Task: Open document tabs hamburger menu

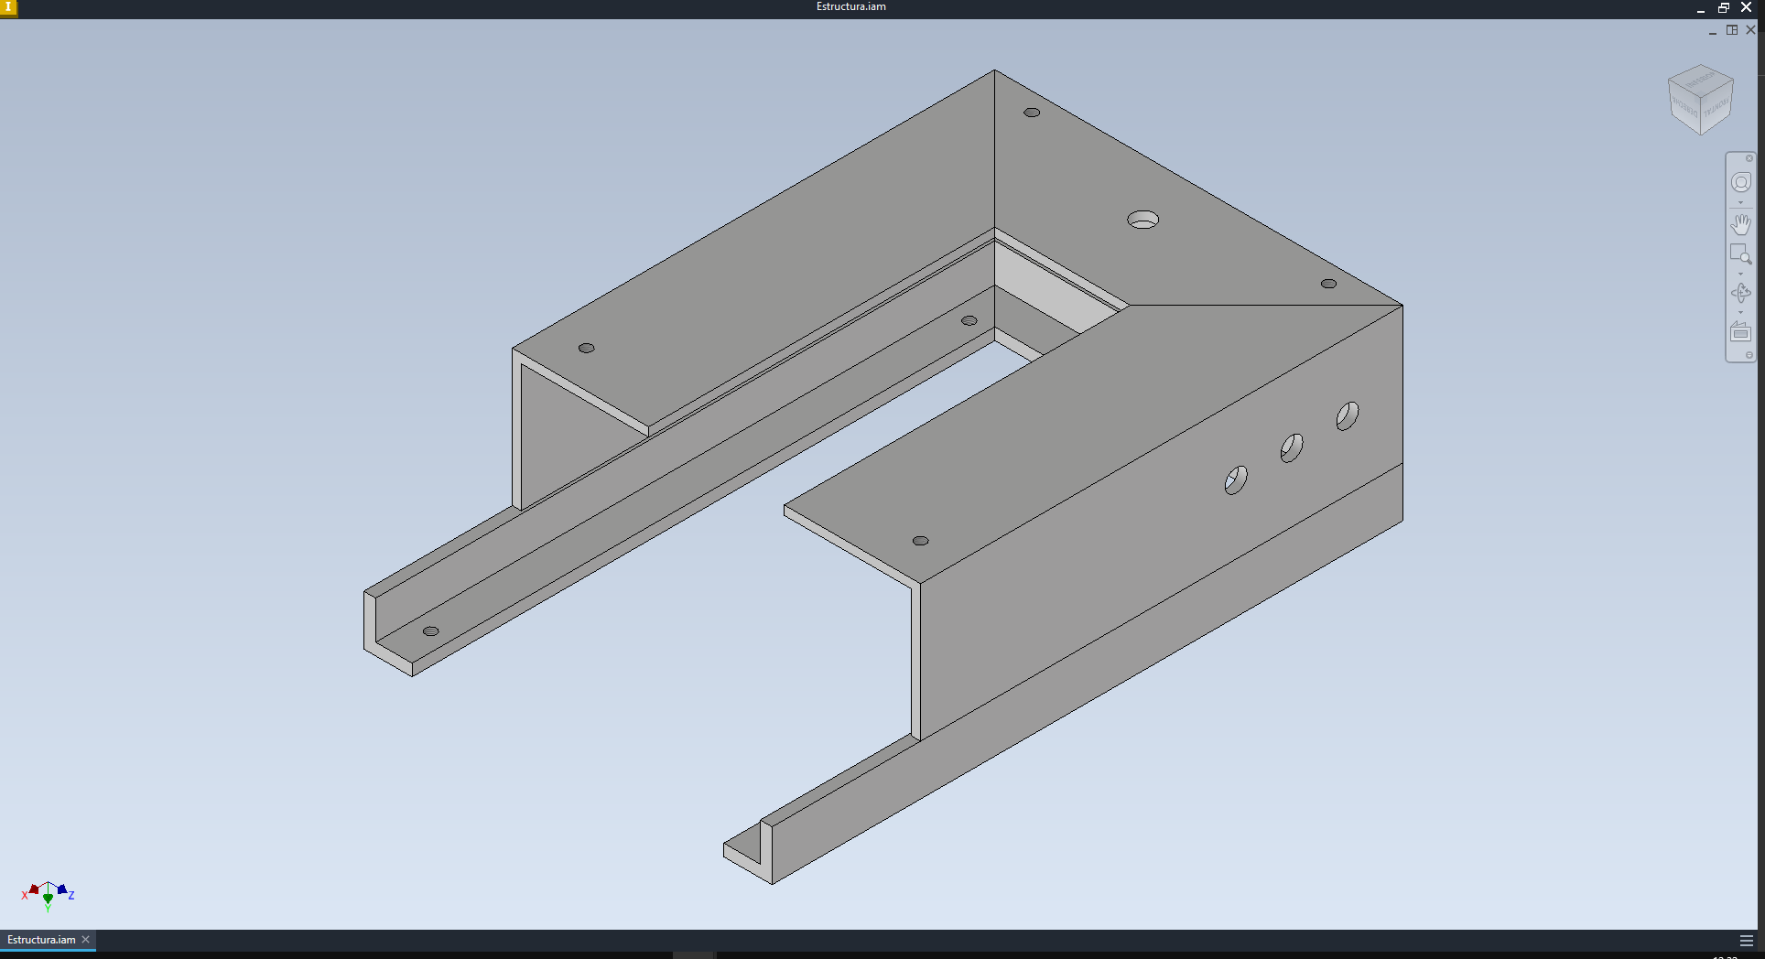Action: [1746, 941]
